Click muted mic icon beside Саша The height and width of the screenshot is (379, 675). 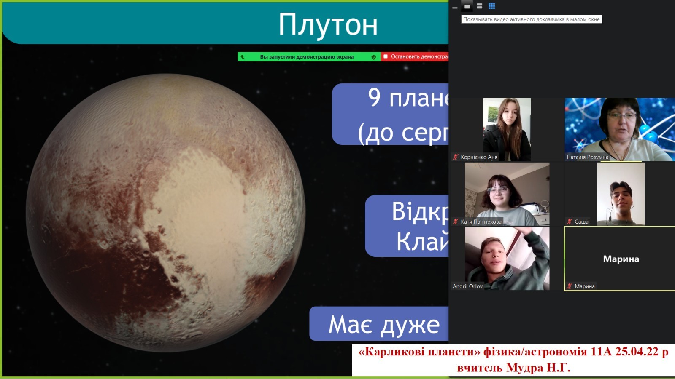570,222
